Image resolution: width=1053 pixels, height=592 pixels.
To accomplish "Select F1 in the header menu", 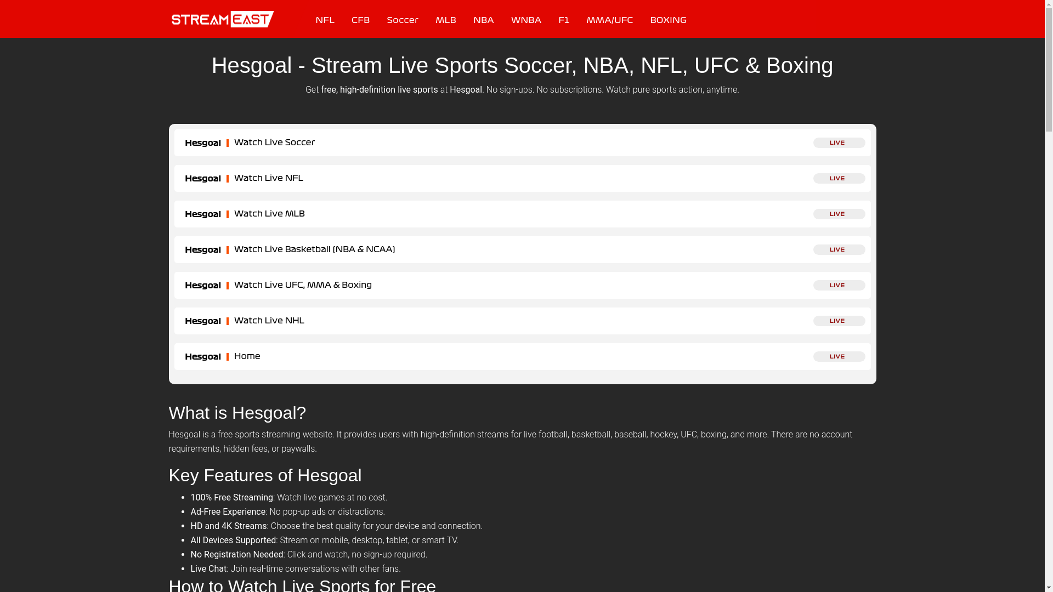I will (x=564, y=20).
